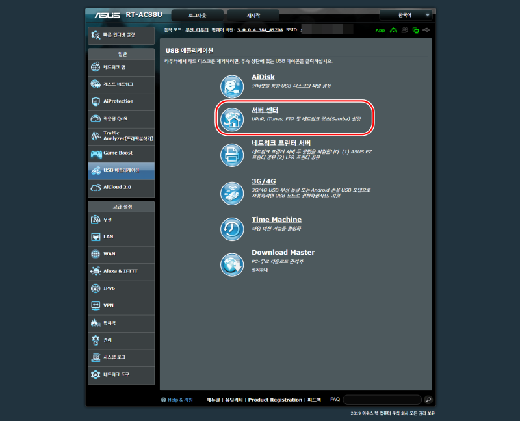Click the Download Master title text
The width and height of the screenshot is (520, 421).
(x=283, y=253)
